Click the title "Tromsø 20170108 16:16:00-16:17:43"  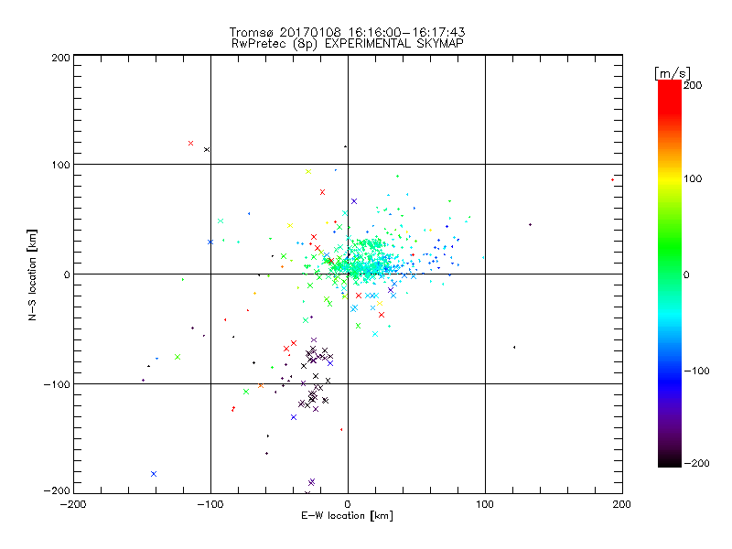pos(347,32)
